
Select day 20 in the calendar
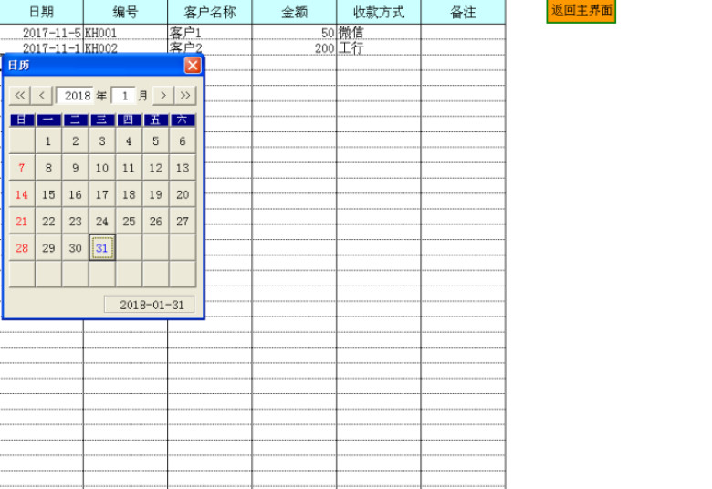(x=182, y=194)
